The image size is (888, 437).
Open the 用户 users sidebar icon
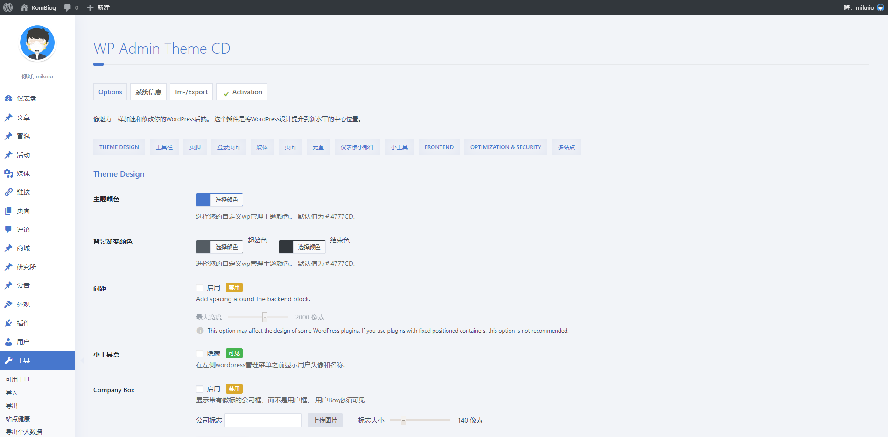click(9, 341)
